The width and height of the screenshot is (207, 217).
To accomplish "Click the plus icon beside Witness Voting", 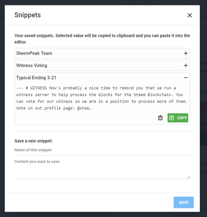I will (186, 65).
